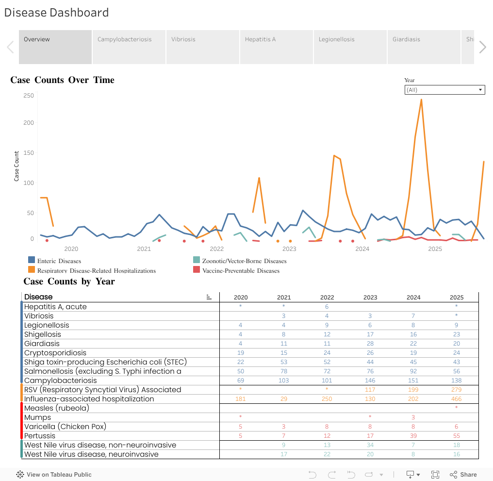Screen dimensions: 493x481
Task: Select Enteric Diseases blue legend swatch
Action: pyautogui.click(x=32, y=260)
